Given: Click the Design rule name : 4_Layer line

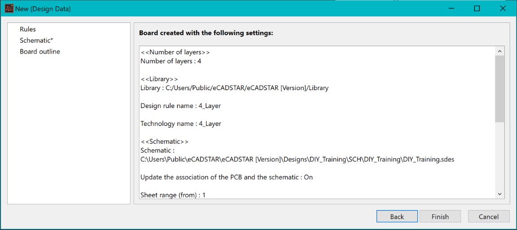Looking at the screenshot, I should click(181, 106).
